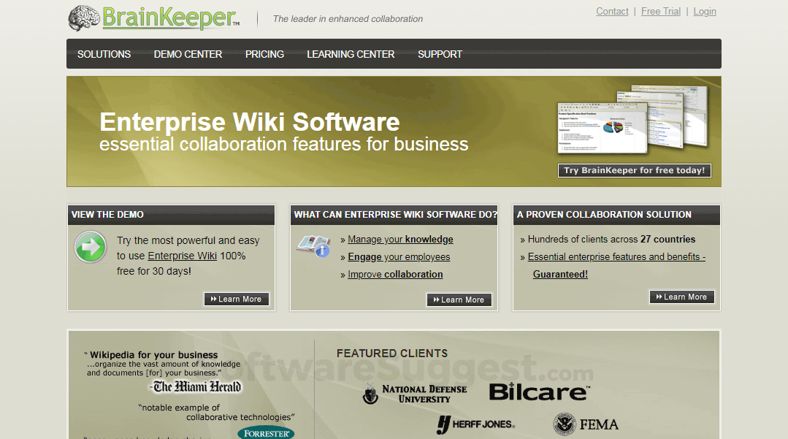Click Learn More under VIEW THE DEMO

pos(236,299)
